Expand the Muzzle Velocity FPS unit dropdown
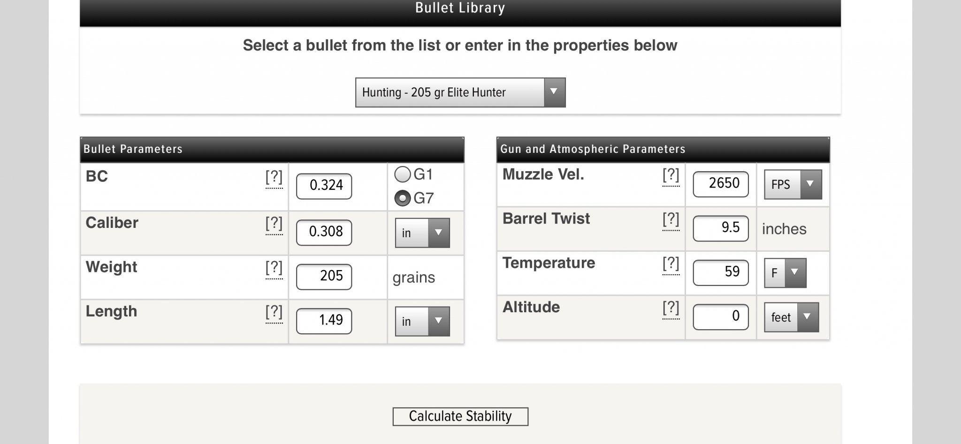This screenshot has width=961, height=444. 793,184
